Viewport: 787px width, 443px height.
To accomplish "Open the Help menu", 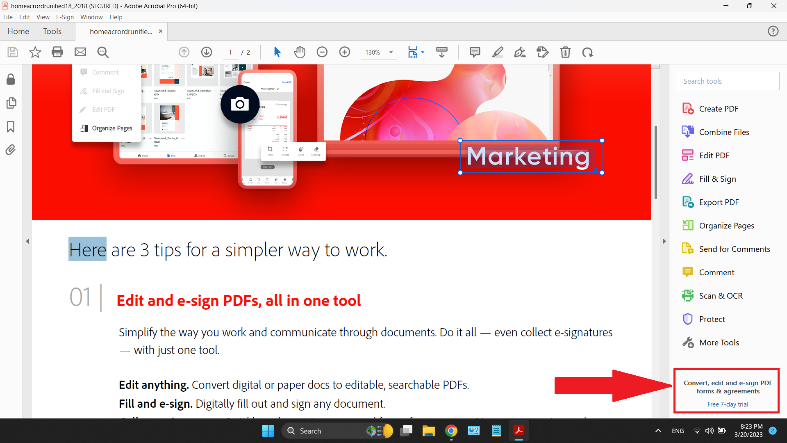I will tap(116, 17).
